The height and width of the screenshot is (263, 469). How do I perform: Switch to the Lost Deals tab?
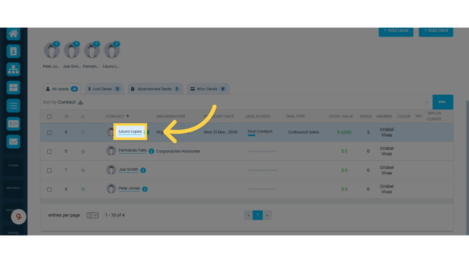click(x=104, y=89)
